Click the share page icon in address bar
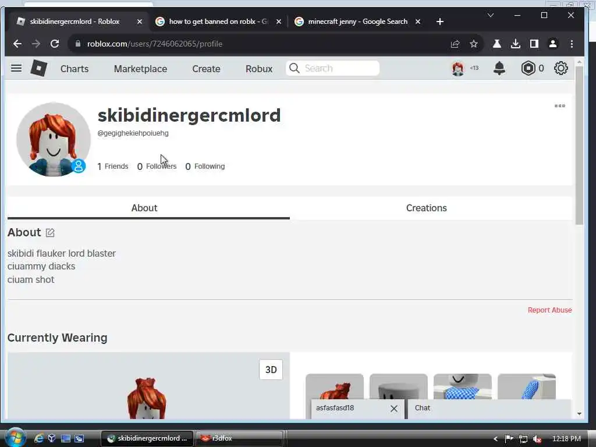 455,44
